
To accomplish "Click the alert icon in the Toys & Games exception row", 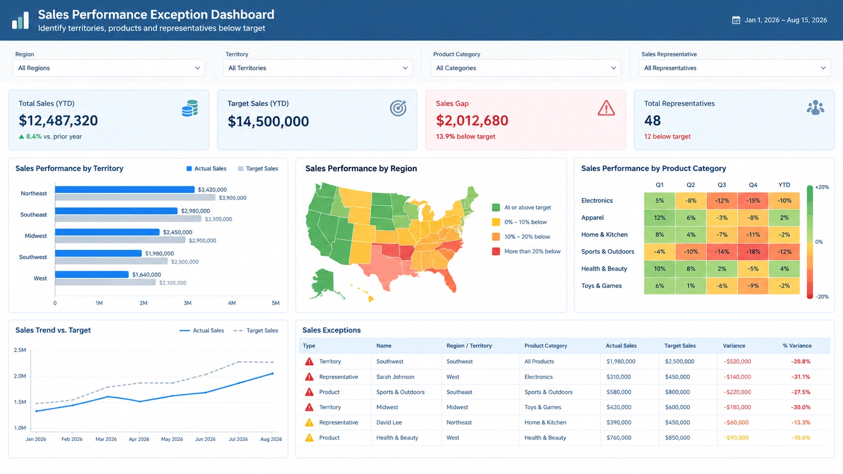I will [310, 407].
